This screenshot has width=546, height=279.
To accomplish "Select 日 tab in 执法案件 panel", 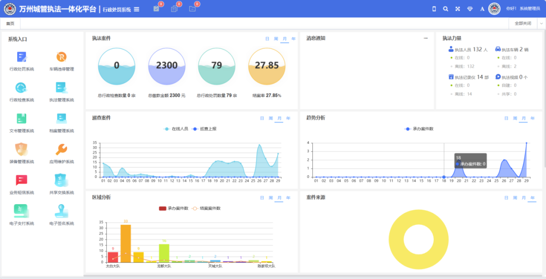I will pos(267,38).
